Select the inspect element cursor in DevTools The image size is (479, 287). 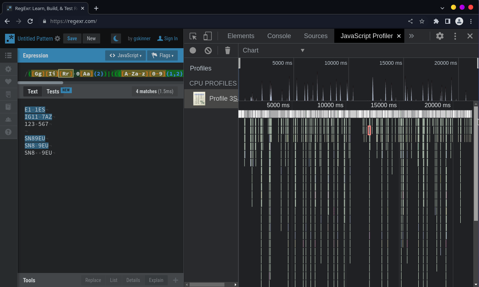[193, 36]
